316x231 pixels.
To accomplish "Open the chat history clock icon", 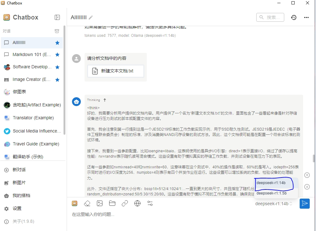I will pyautogui.click(x=293, y=17).
